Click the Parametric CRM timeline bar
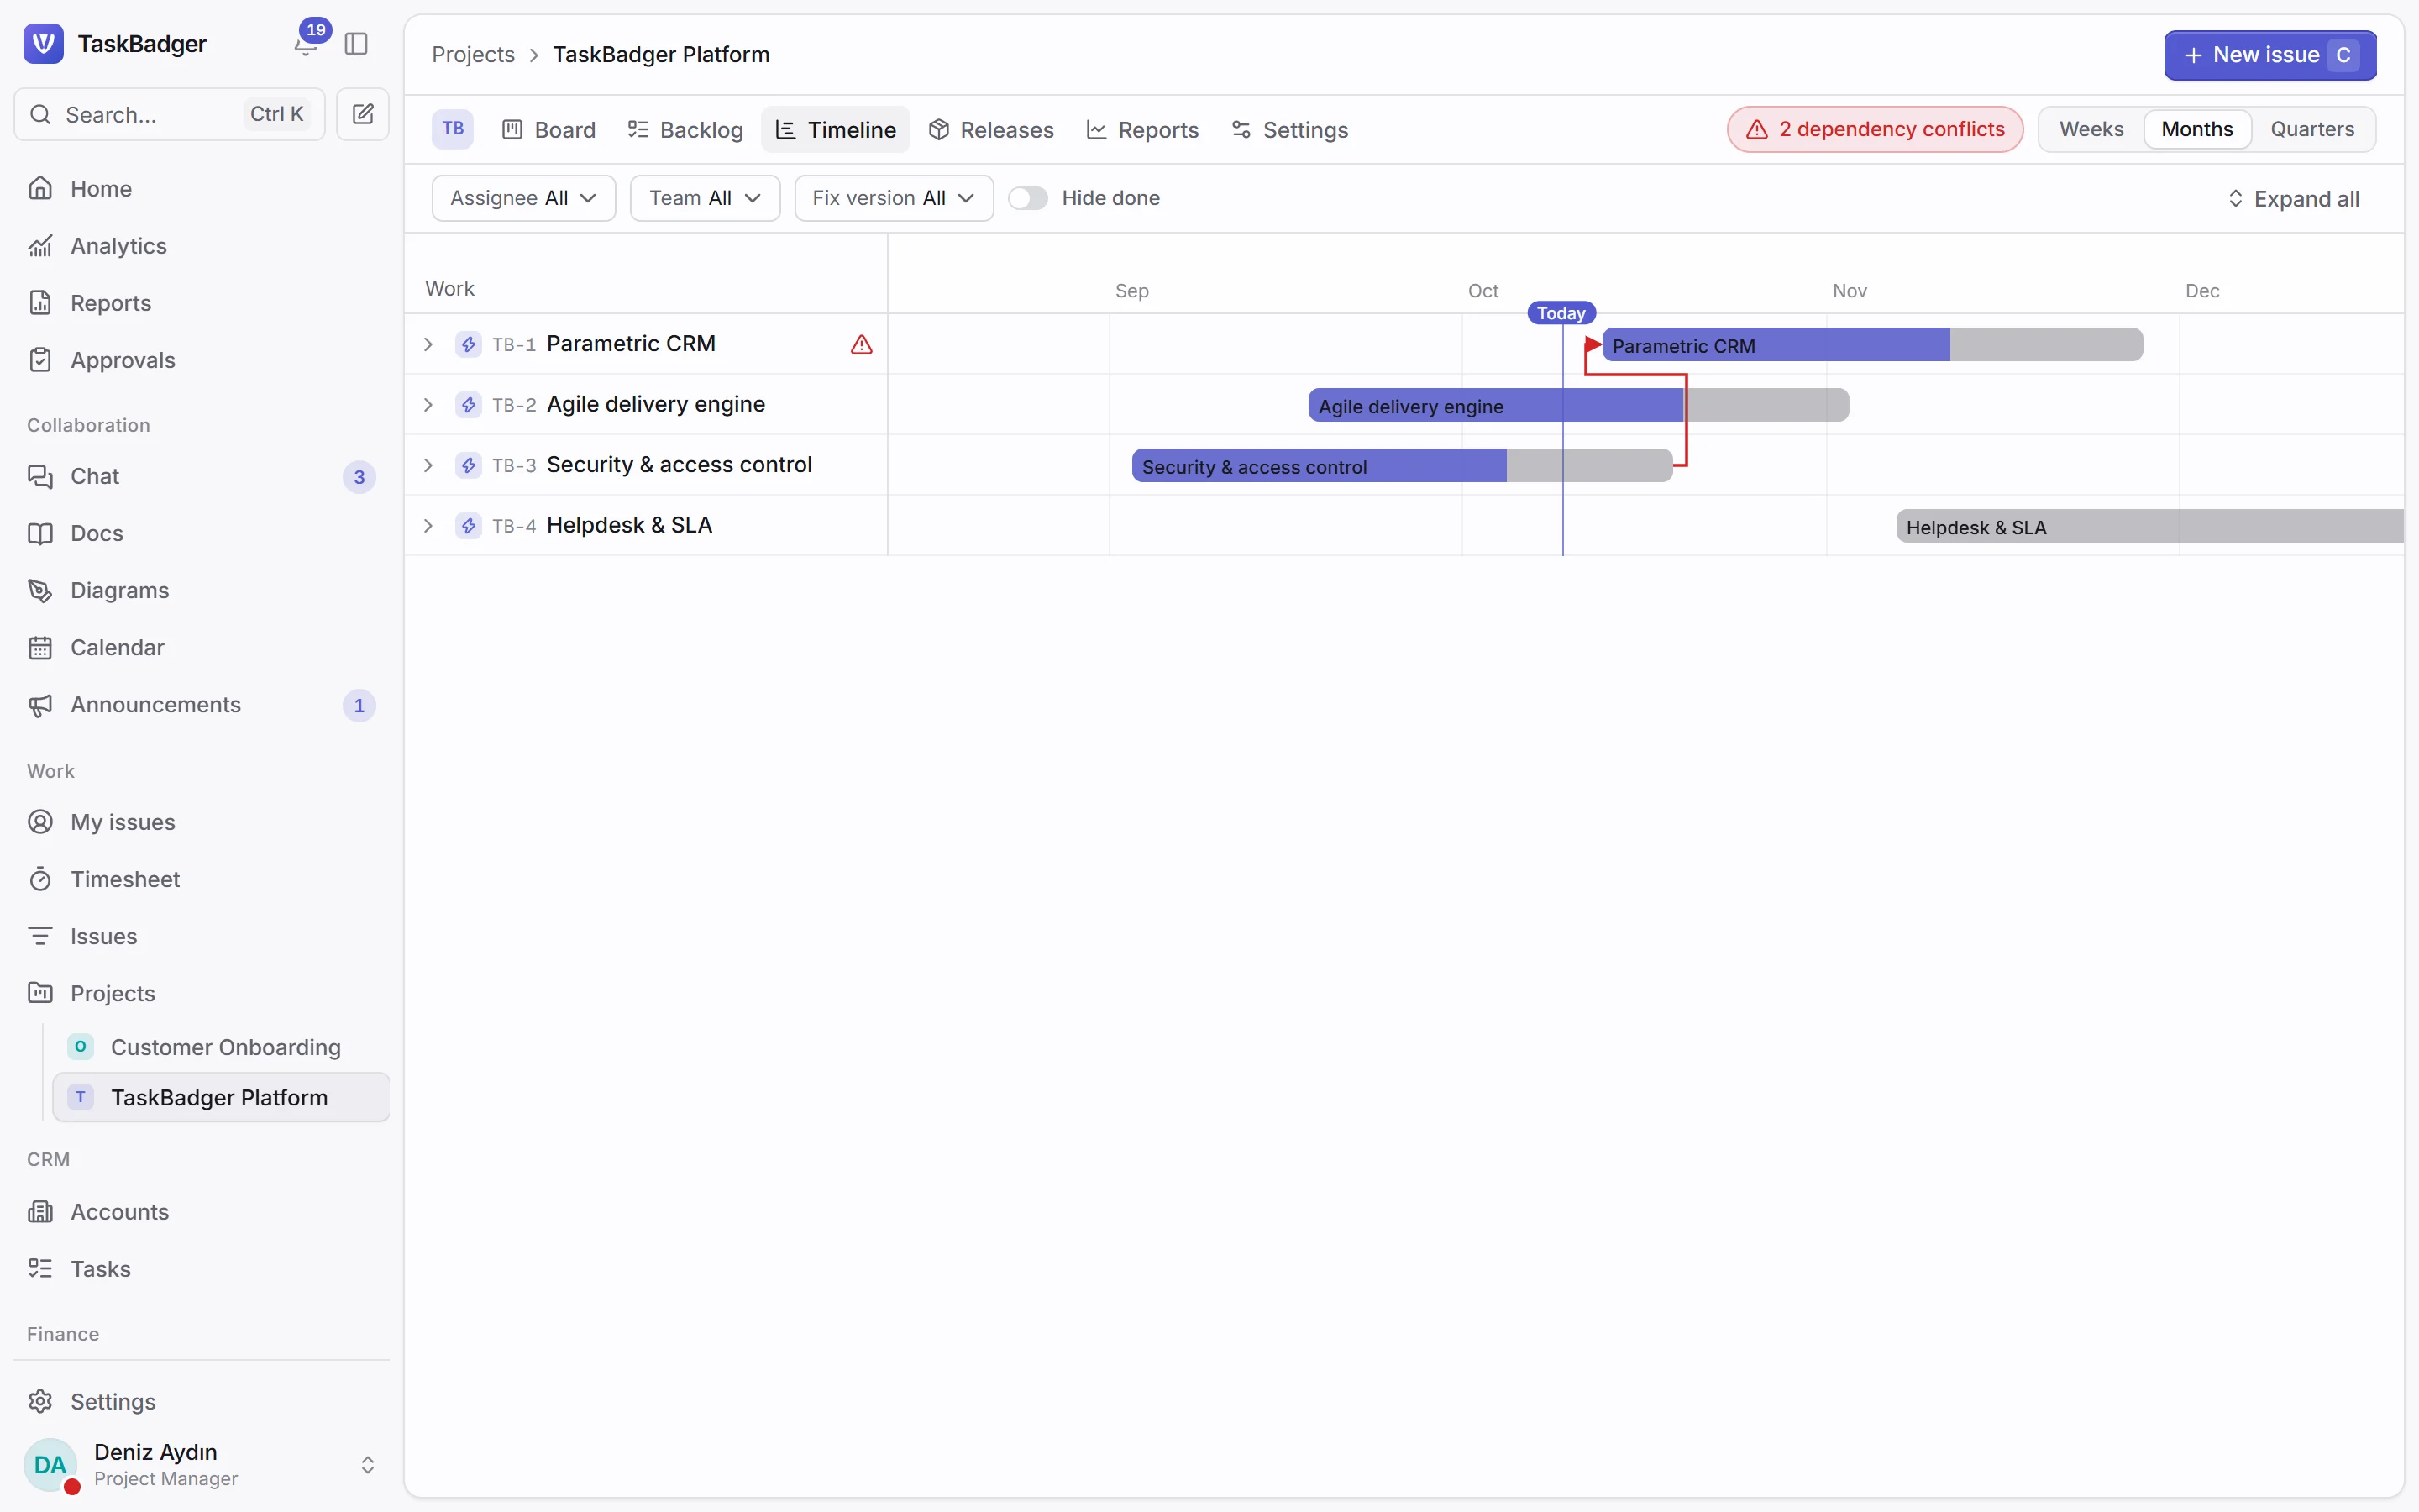 click(1872, 345)
